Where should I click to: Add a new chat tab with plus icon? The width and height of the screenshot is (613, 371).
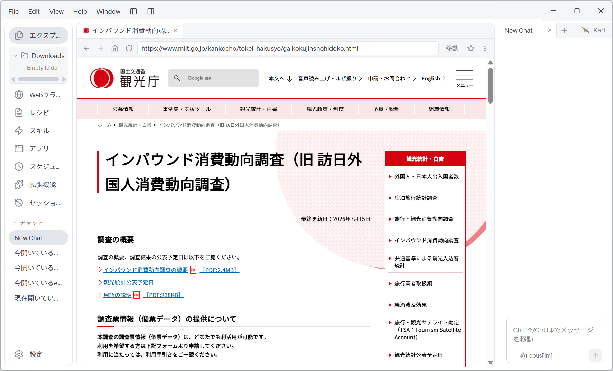[x=564, y=30]
